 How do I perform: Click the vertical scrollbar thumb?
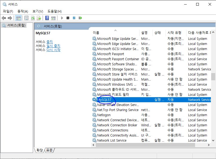[x=213, y=77]
